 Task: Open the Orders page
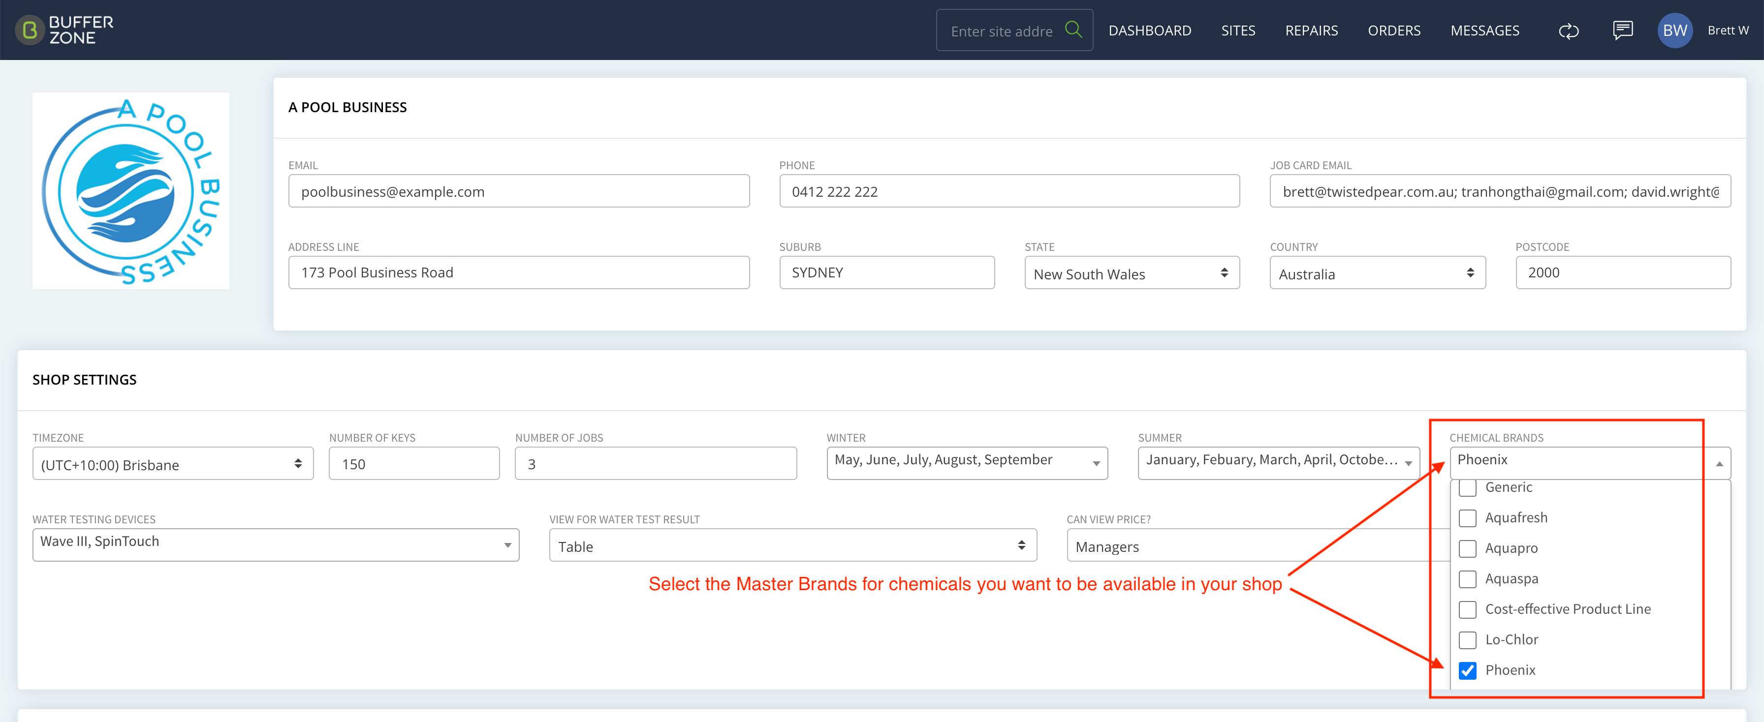[1393, 31]
